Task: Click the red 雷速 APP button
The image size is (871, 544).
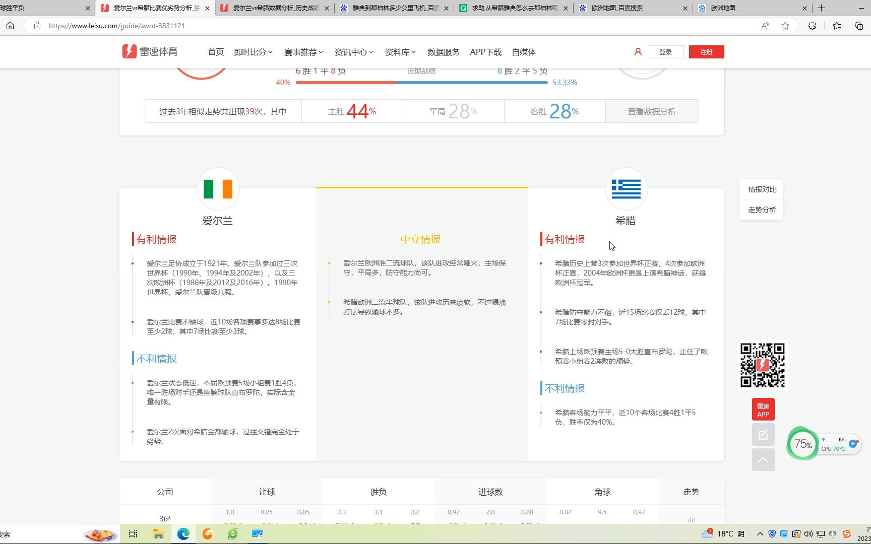Action: click(x=763, y=410)
